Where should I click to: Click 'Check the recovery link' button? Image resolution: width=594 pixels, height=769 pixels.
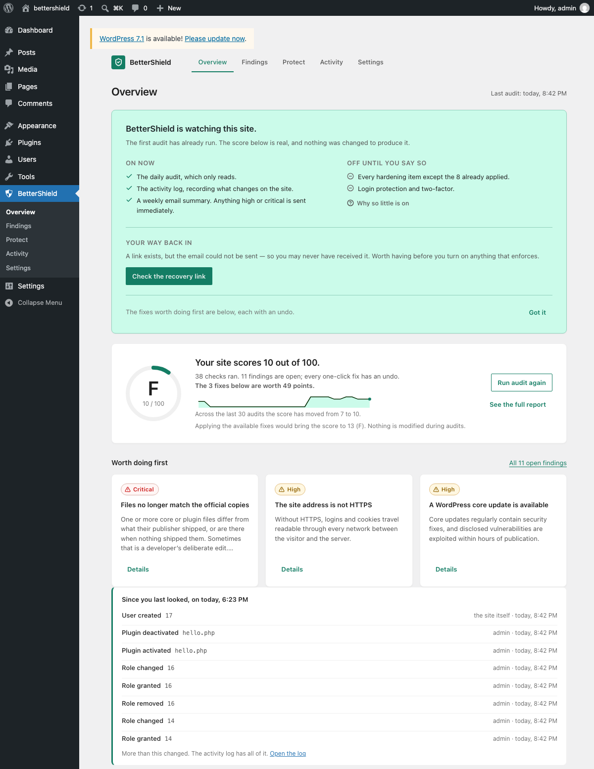pyautogui.click(x=169, y=276)
